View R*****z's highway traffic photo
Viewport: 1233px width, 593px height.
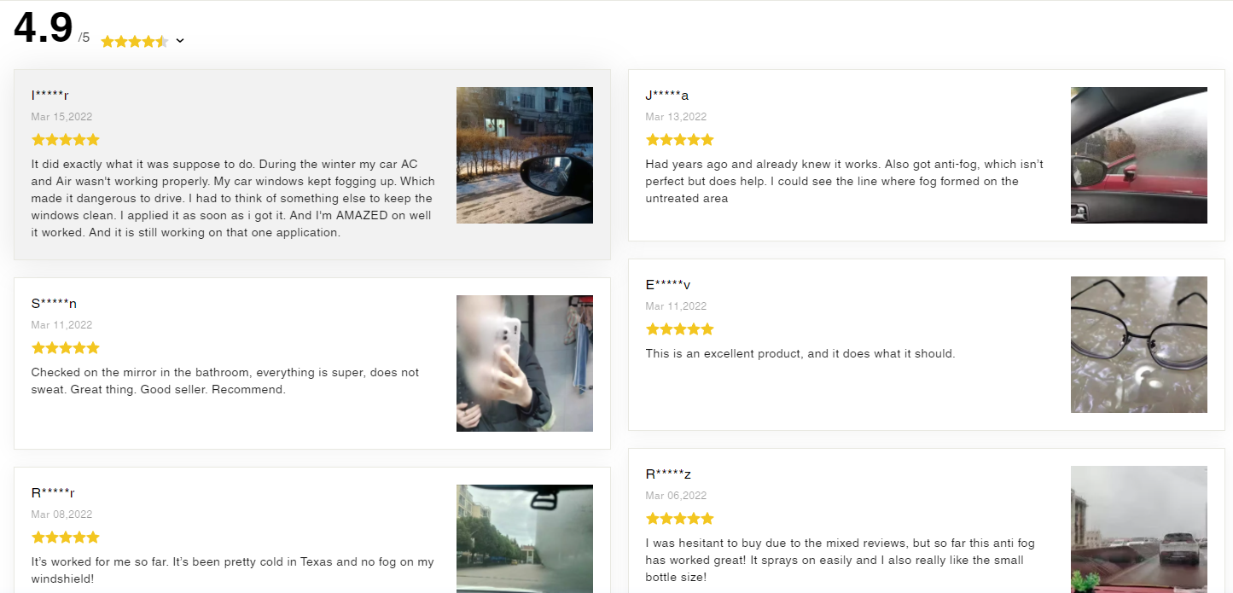[1138, 529]
